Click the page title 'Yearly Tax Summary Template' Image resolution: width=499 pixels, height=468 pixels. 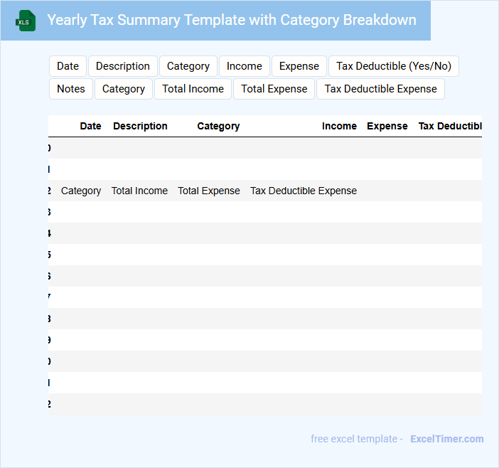231,20
